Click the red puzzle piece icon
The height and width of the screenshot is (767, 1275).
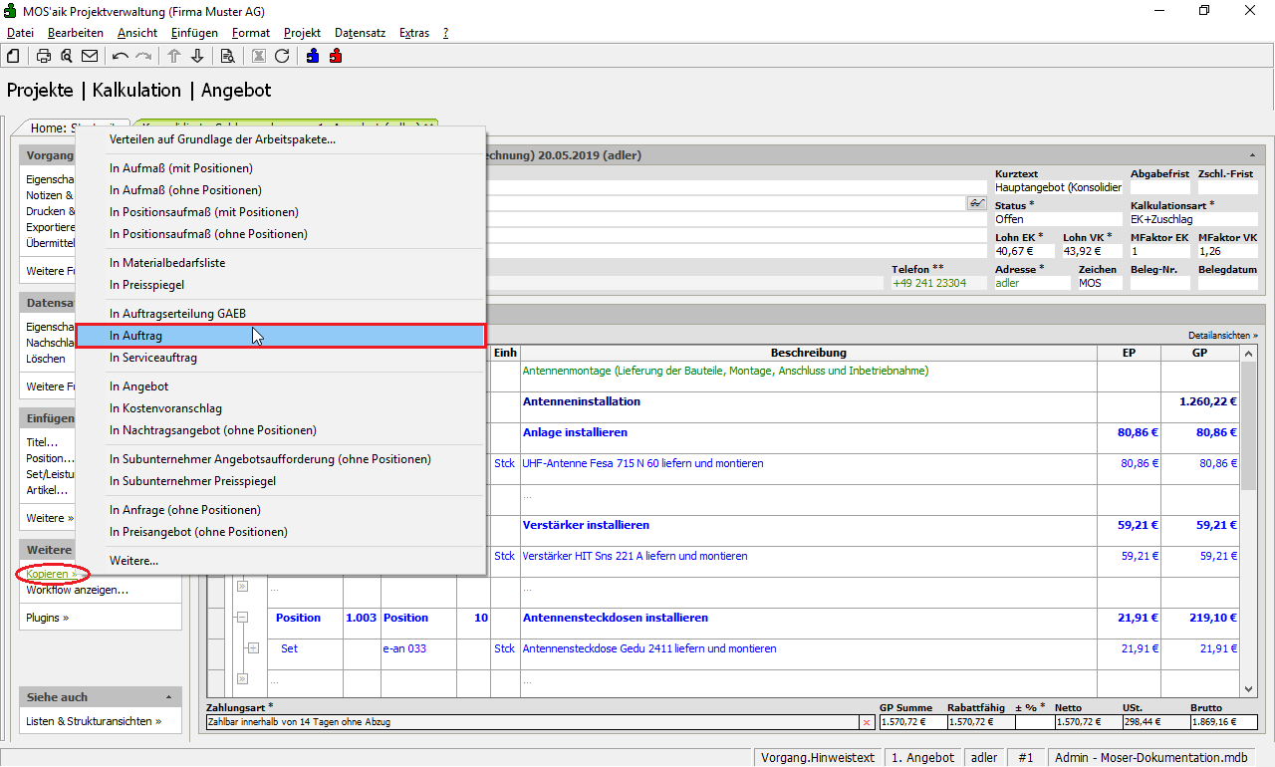click(x=336, y=56)
